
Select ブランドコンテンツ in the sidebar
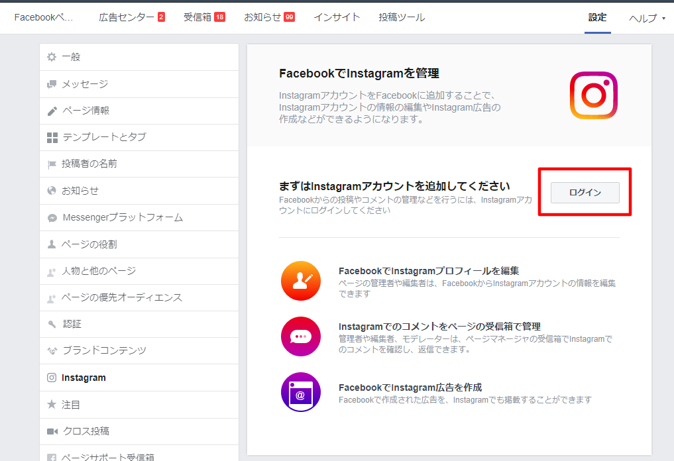click(x=139, y=350)
